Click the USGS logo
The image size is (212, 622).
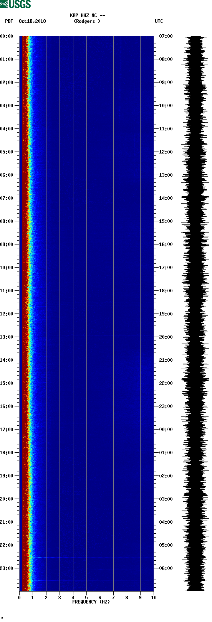pyautogui.click(x=15, y=4)
